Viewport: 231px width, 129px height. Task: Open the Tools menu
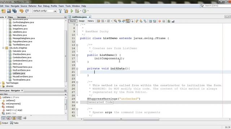point(68,6)
